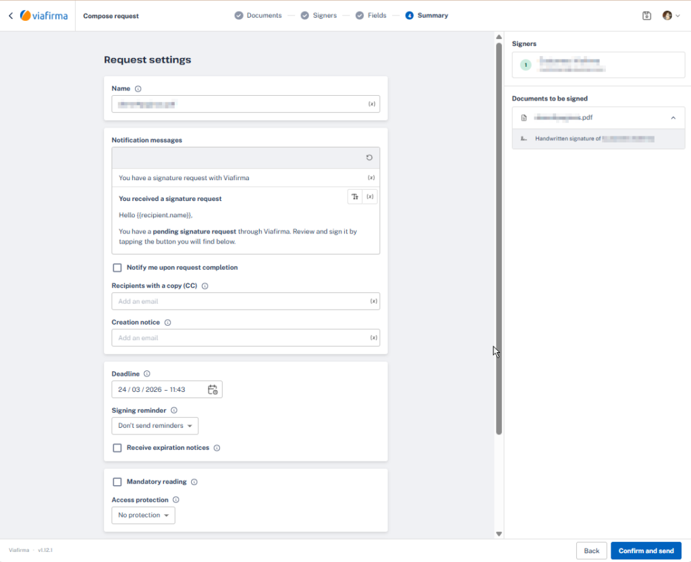This screenshot has height=562, width=691.
Task: Click the Confirm and send button
Action: [x=646, y=551]
